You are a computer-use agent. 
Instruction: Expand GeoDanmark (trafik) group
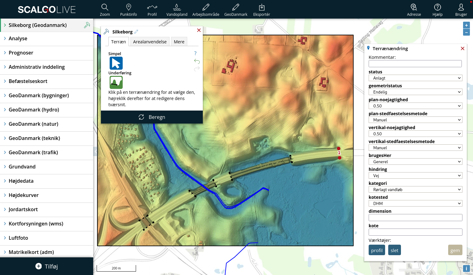point(47,153)
